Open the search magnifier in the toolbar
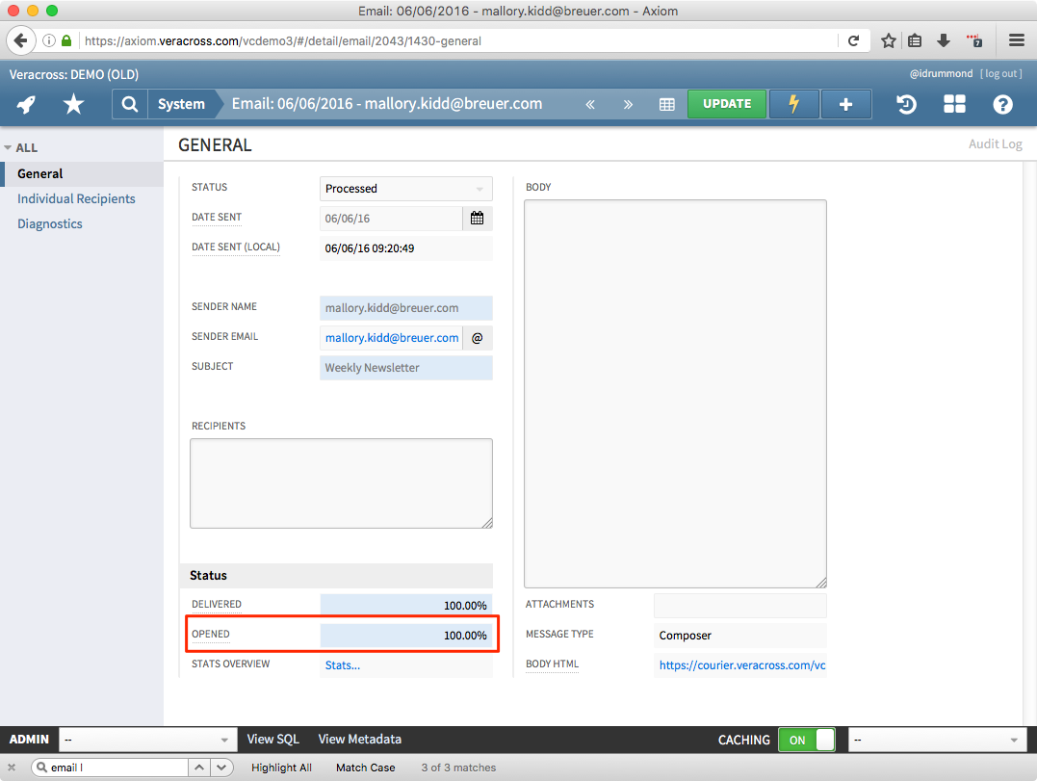Screen dimensions: 1037x781 pos(129,104)
